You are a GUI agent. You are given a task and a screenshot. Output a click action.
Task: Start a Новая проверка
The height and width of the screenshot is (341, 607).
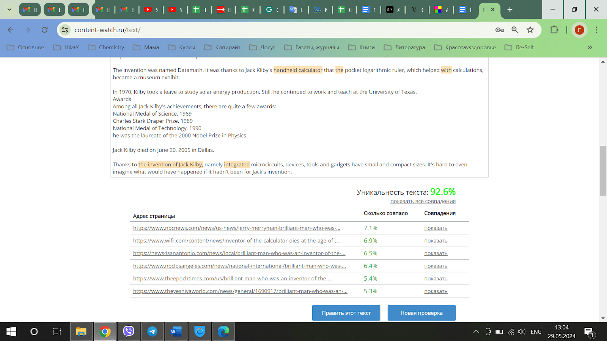[421, 313]
